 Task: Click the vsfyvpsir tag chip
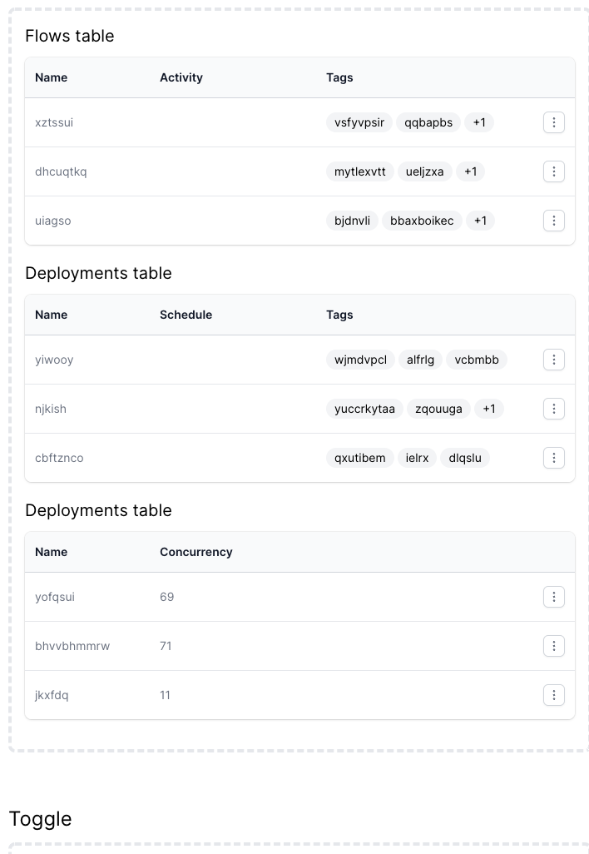(359, 122)
